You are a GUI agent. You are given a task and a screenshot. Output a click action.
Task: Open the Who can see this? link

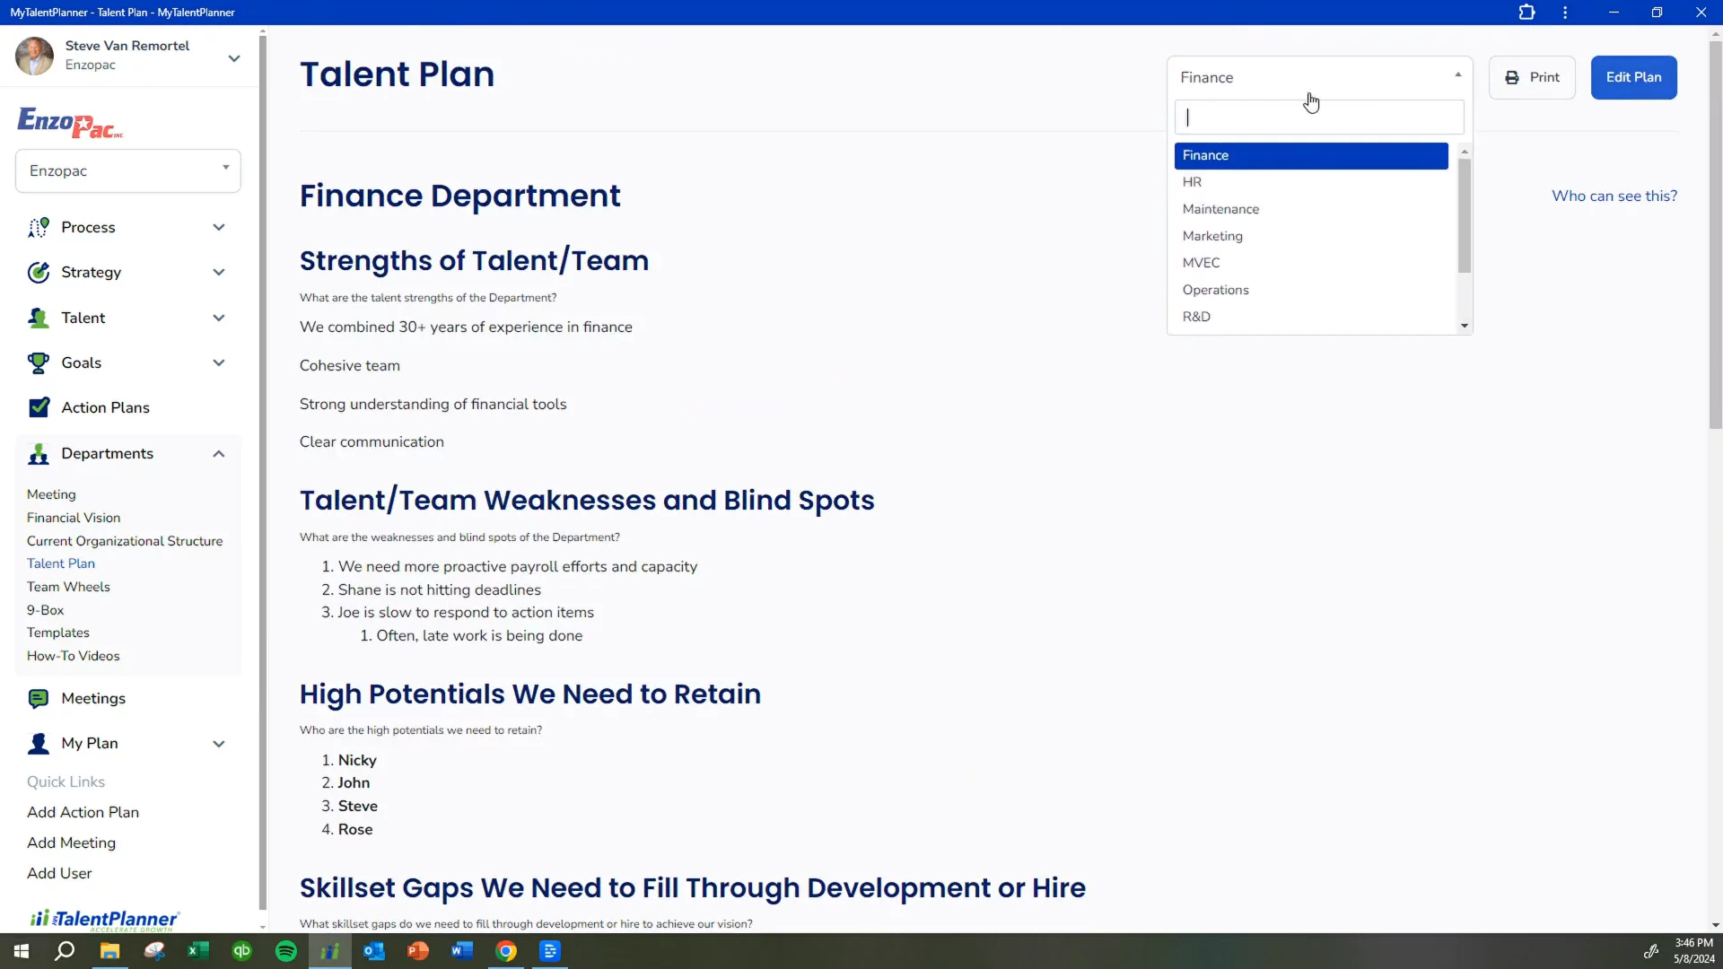[x=1614, y=196]
